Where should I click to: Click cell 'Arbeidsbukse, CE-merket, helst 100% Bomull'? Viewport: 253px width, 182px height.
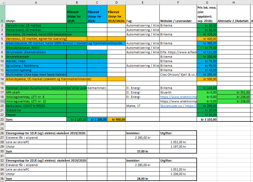pyautogui.click(x=36, y=43)
